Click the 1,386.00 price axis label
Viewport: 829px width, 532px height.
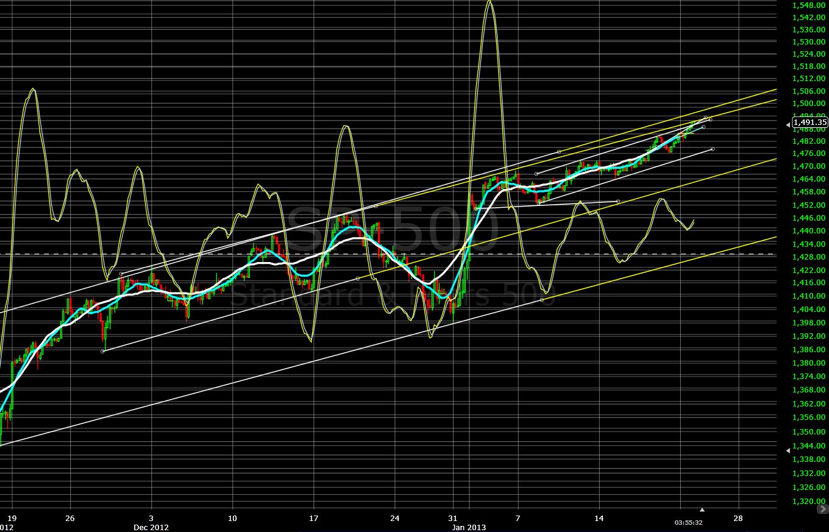[x=808, y=349]
